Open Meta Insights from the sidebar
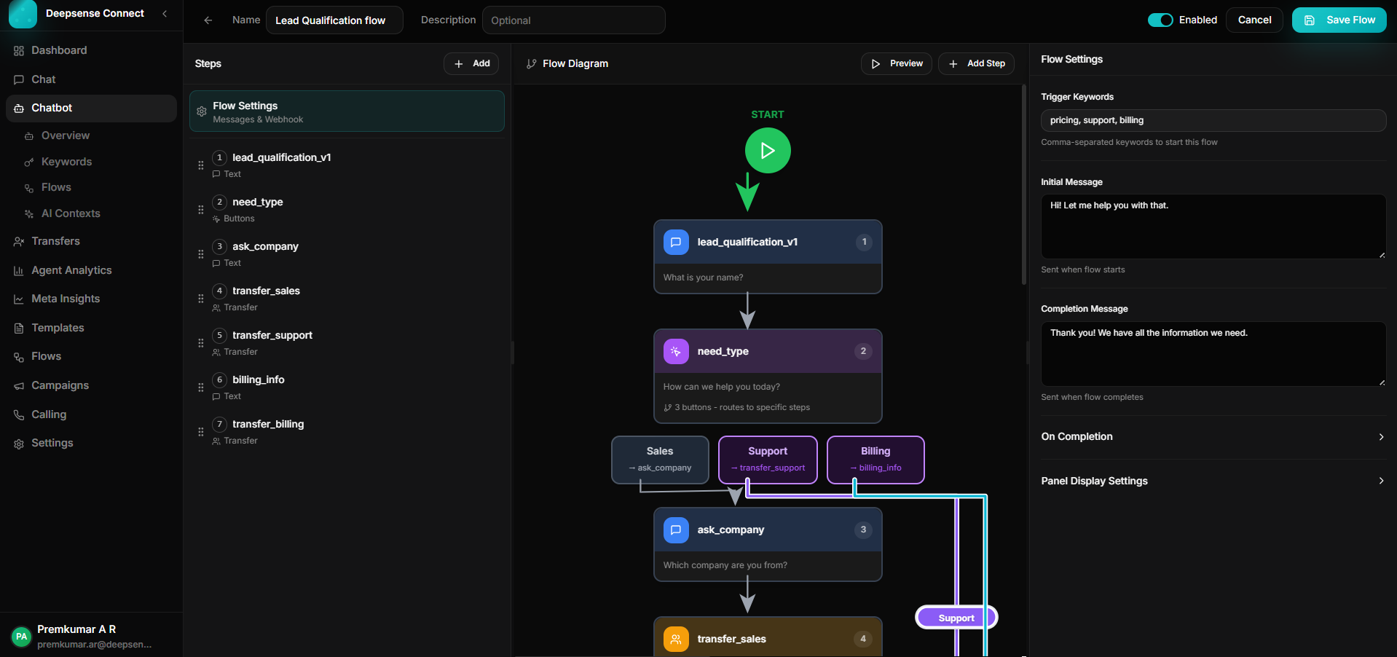 point(65,298)
